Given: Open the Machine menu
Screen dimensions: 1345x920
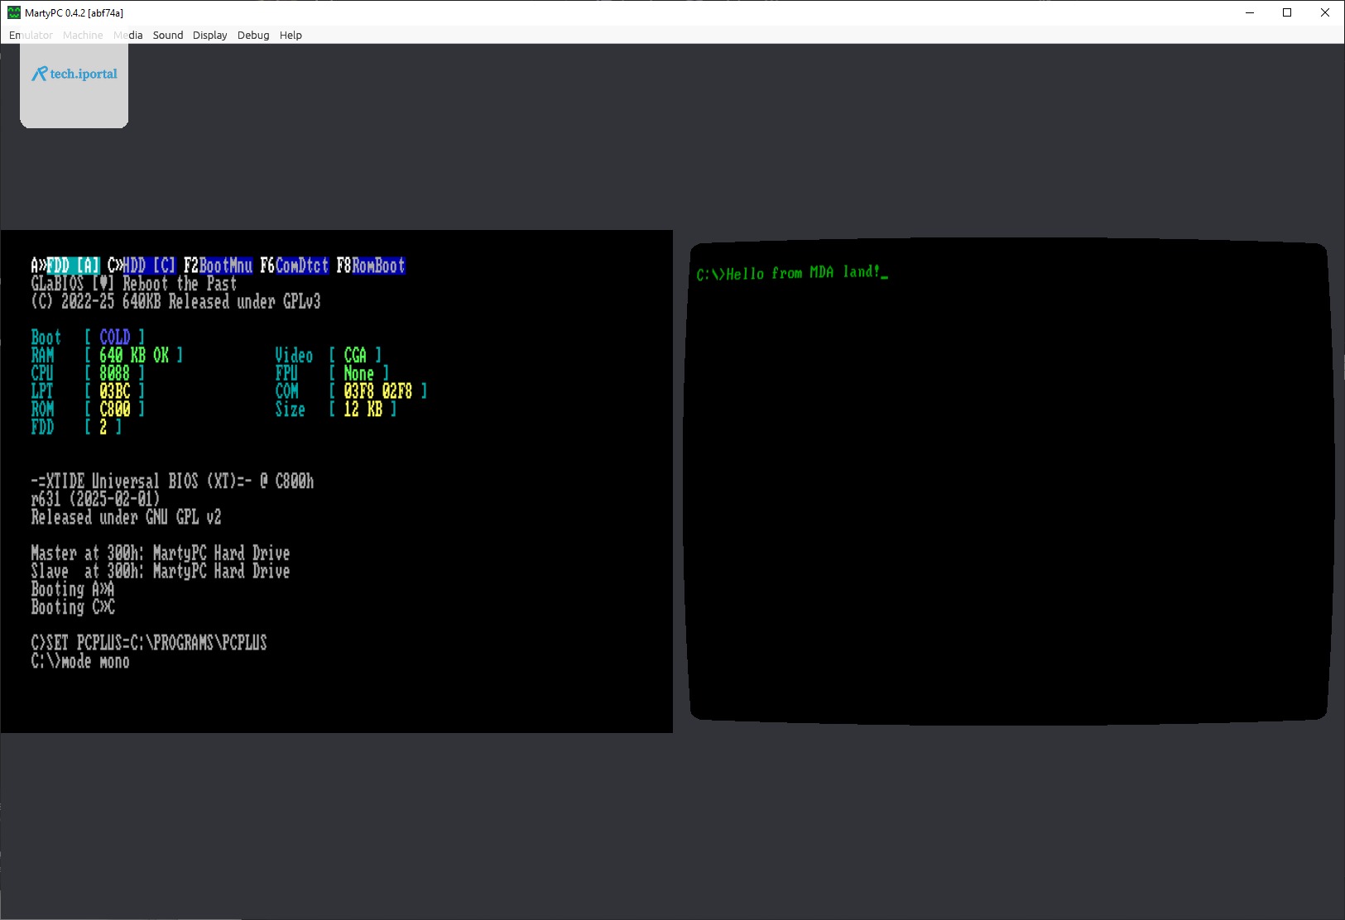Looking at the screenshot, I should click(83, 35).
